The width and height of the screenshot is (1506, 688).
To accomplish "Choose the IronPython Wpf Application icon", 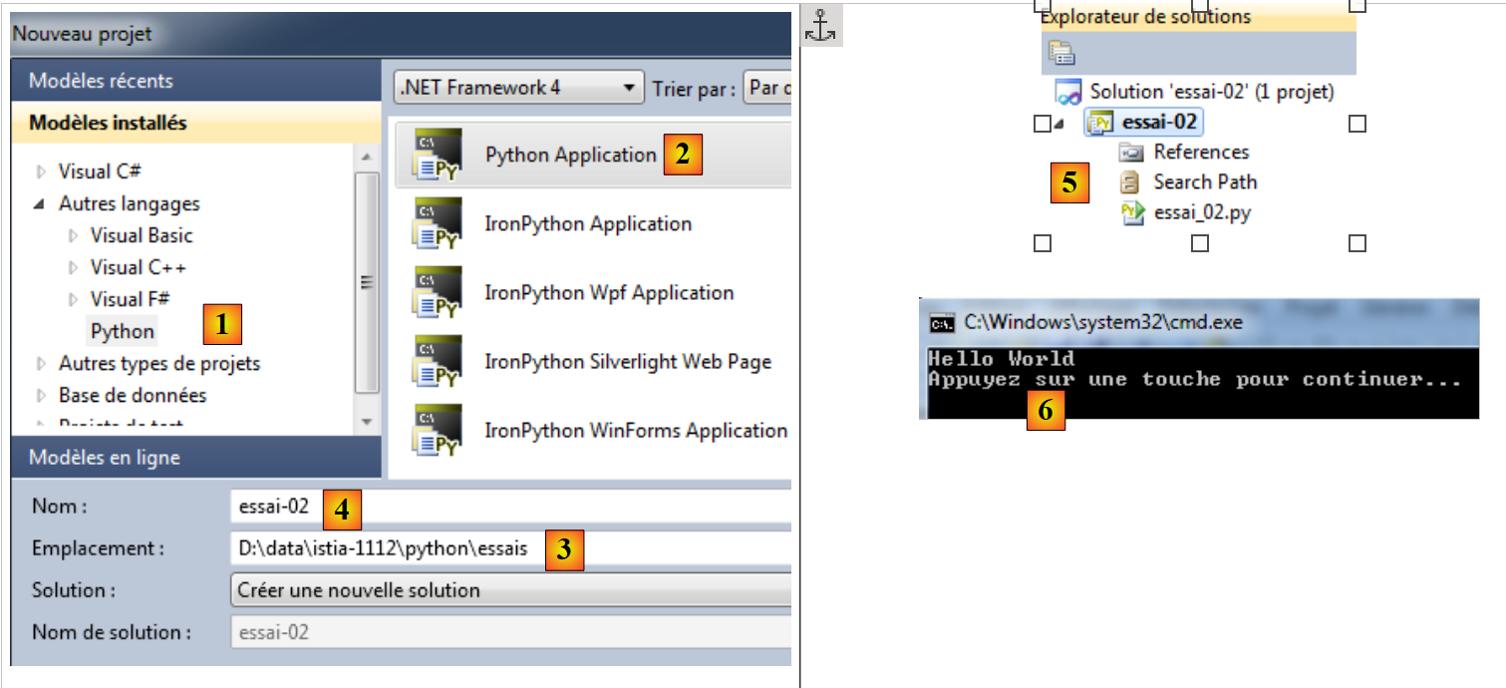I will (437, 293).
